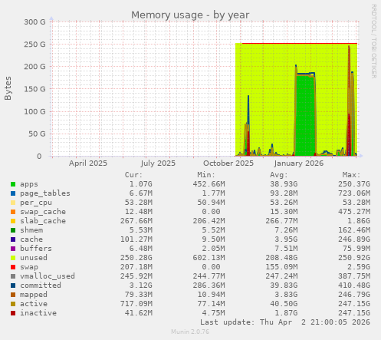The width and height of the screenshot is (381, 340).
Task: Click the tall green apps plateau in graph
Action: (305, 115)
